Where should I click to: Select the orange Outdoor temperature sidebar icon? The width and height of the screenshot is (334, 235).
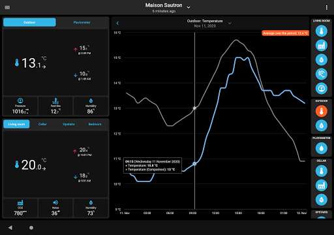322,111
